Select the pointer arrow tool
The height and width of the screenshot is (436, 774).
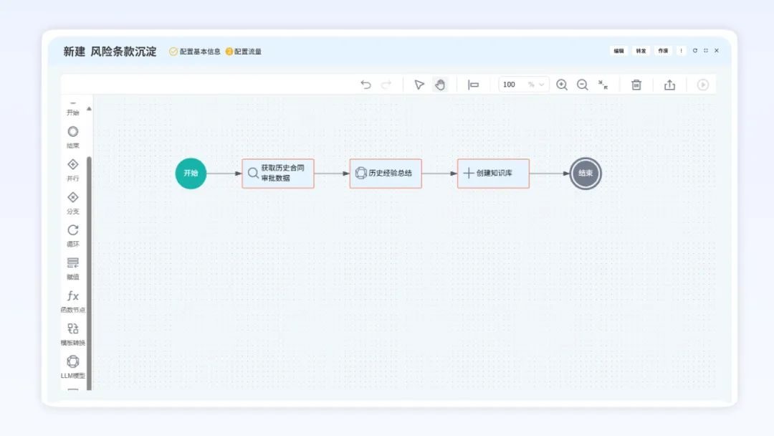pyautogui.click(x=419, y=85)
